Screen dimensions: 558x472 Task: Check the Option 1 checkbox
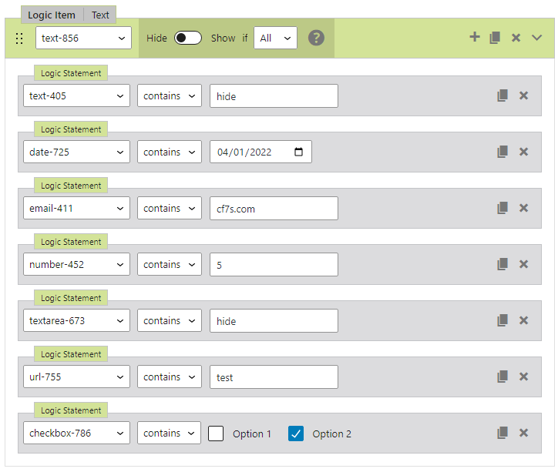click(x=216, y=434)
